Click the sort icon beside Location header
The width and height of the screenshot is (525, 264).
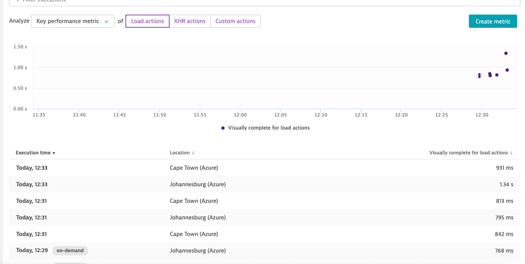pyautogui.click(x=193, y=153)
